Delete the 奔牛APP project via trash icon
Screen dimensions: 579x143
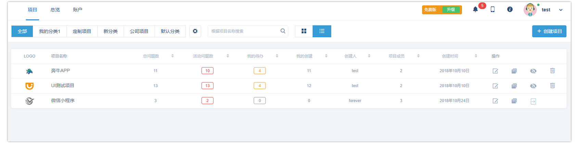[x=552, y=71]
